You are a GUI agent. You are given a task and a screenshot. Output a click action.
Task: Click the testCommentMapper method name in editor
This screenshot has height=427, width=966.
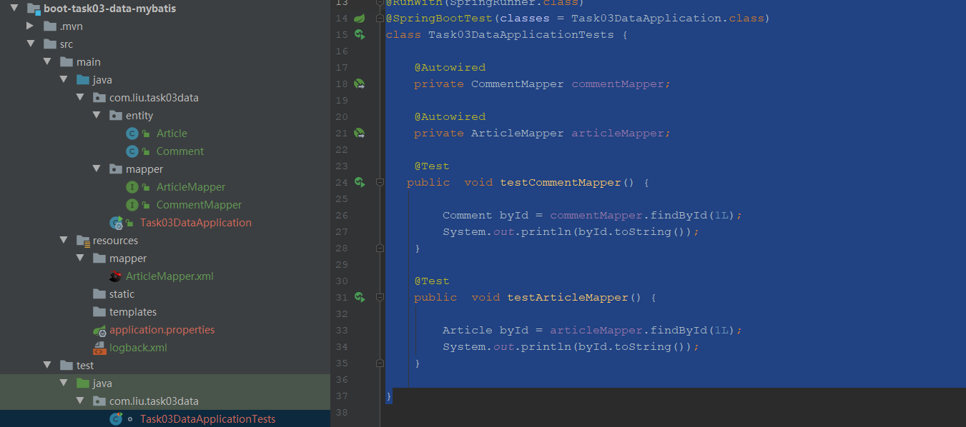[x=561, y=183]
